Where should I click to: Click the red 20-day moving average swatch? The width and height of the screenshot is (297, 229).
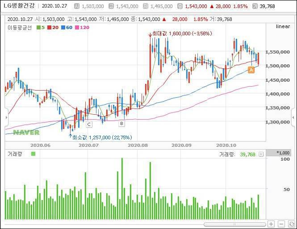[x=50, y=28]
